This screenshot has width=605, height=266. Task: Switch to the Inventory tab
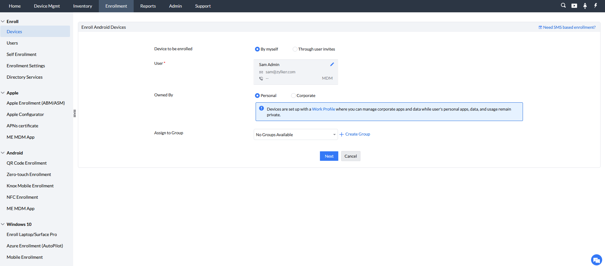pyautogui.click(x=83, y=6)
